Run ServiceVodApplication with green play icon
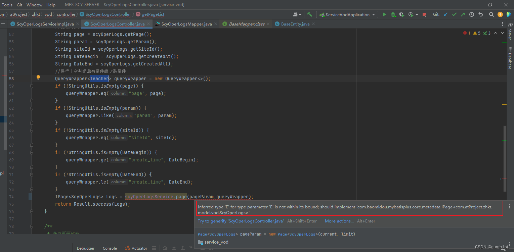The image size is (514, 252). coord(384,14)
